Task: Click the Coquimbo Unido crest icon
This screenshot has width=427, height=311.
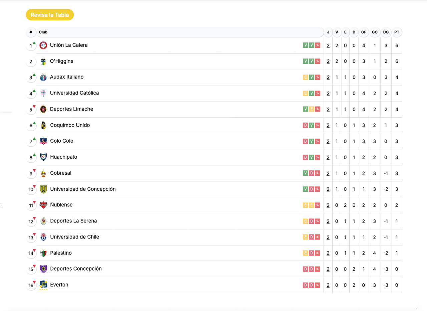Action: coord(43,125)
